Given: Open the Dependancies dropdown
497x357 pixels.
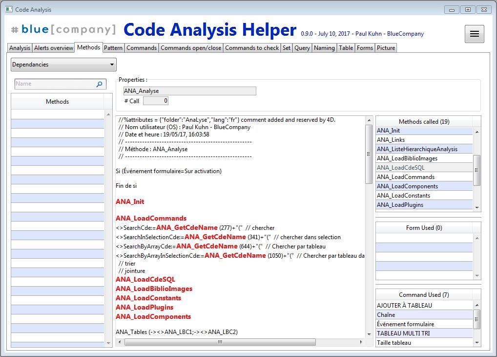Looking at the screenshot, I should 63,65.
